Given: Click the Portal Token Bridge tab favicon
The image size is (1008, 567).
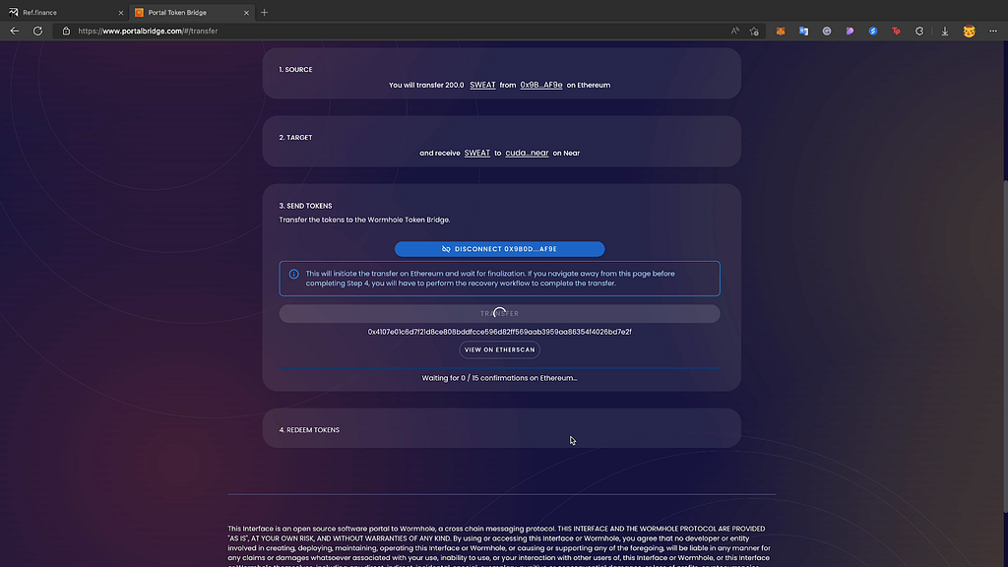Looking at the screenshot, I should coord(139,12).
